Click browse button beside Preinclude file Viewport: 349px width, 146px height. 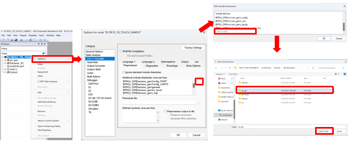200,102
